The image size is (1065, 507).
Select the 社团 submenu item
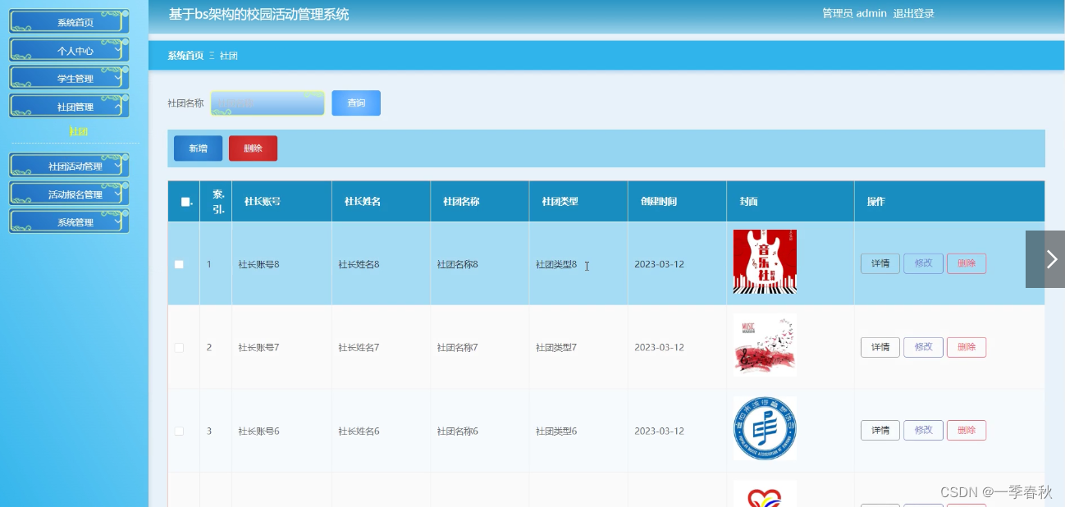(78, 131)
